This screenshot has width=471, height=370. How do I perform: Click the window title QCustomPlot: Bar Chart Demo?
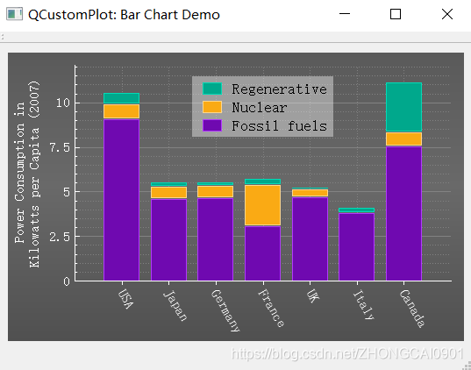click(x=124, y=14)
